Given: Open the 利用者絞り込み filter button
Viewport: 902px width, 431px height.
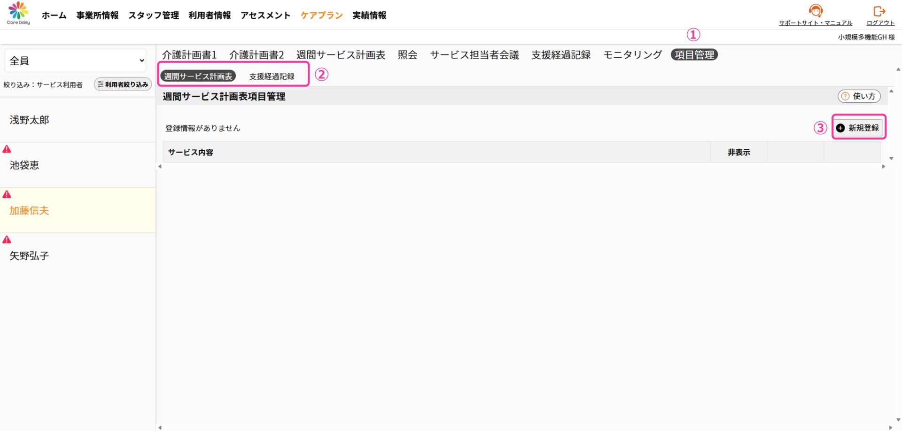Looking at the screenshot, I should click(x=123, y=85).
